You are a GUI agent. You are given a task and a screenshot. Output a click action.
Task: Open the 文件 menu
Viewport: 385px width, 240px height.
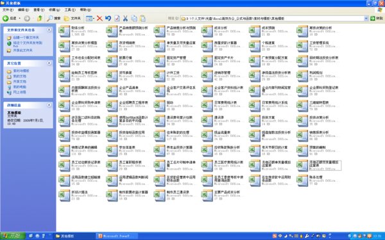[x=8, y=10]
